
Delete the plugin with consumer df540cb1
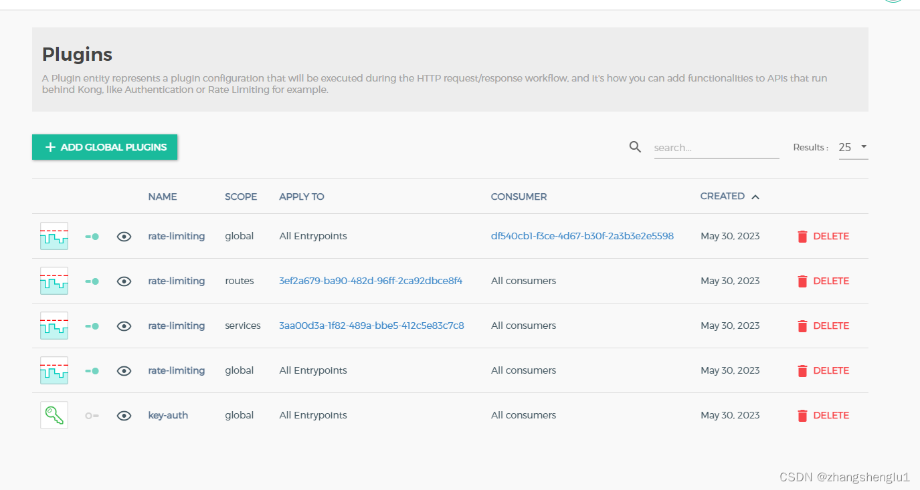pos(823,236)
